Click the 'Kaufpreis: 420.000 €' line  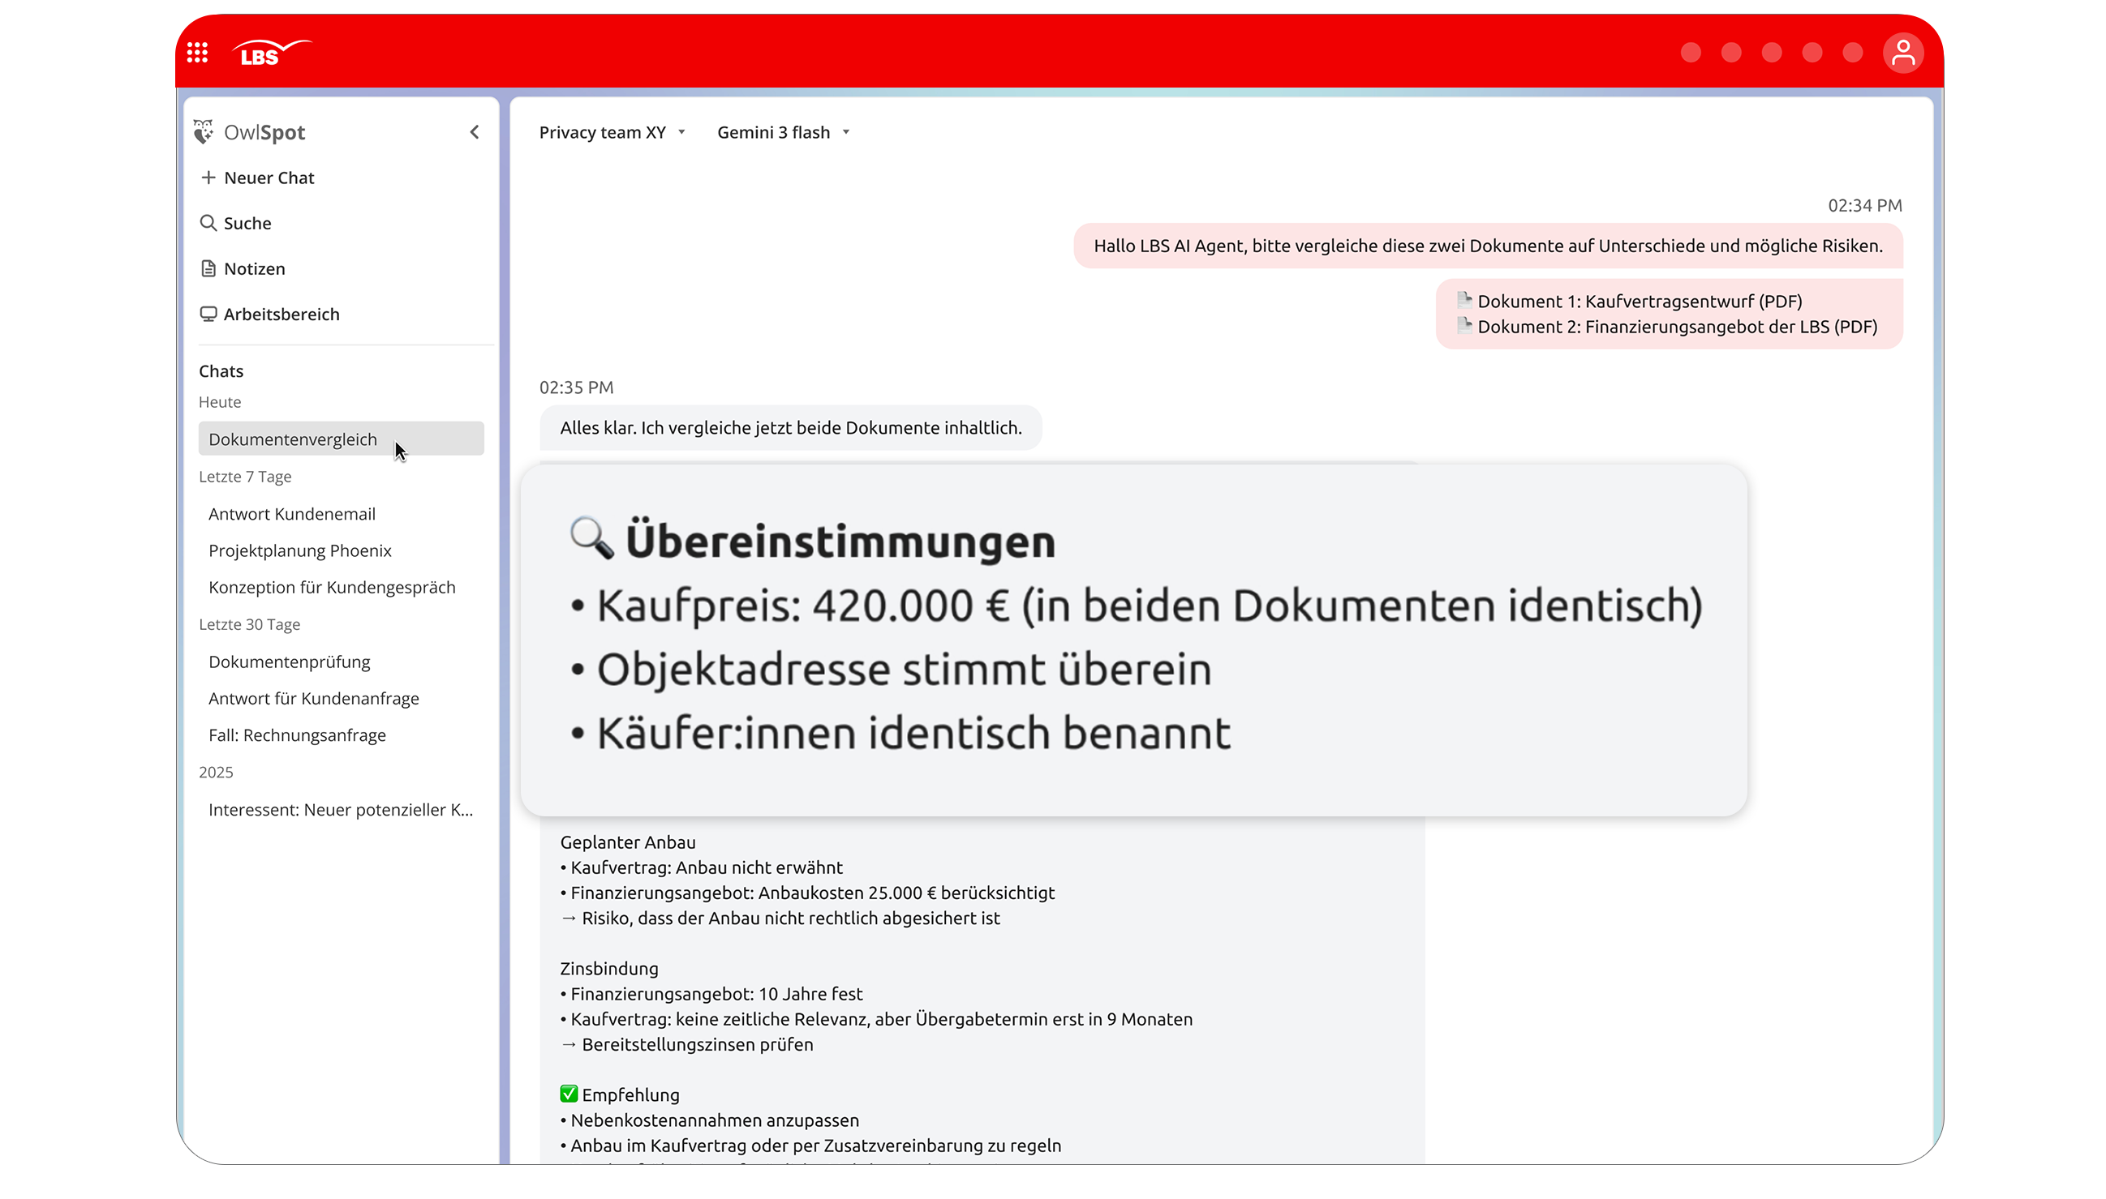coord(1137,606)
